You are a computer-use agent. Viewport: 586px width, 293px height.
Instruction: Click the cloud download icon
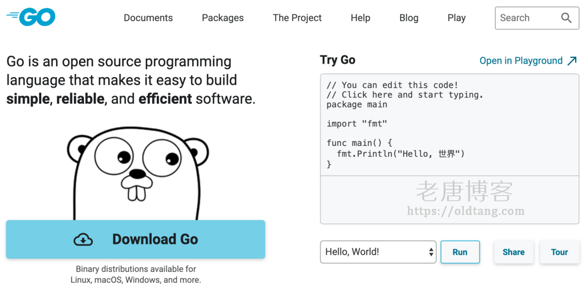click(x=83, y=239)
